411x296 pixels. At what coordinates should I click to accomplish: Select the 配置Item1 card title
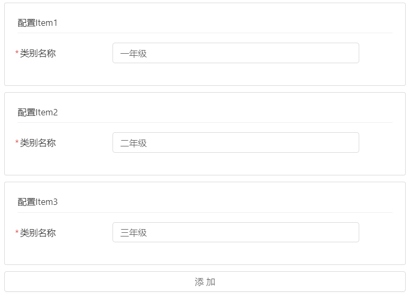click(38, 23)
